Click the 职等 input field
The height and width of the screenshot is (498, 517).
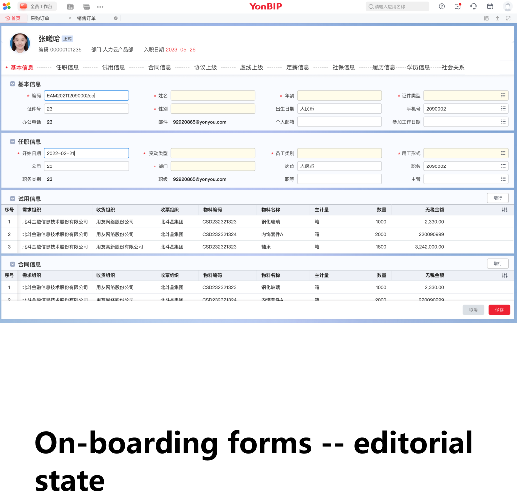pos(340,179)
